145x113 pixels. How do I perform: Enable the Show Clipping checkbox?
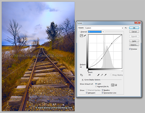[x=111, y=75]
